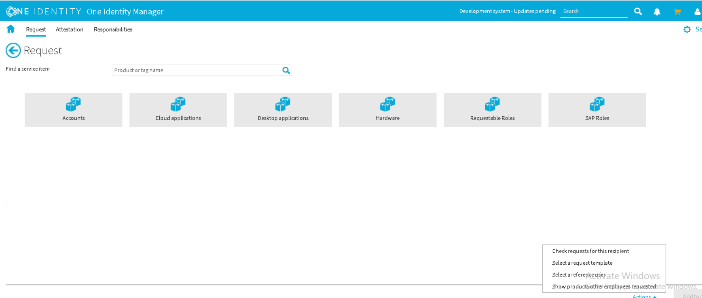Image resolution: width=702 pixels, height=298 pixels.
Task: Open the SAP Roles category
Action: [597, 110]
